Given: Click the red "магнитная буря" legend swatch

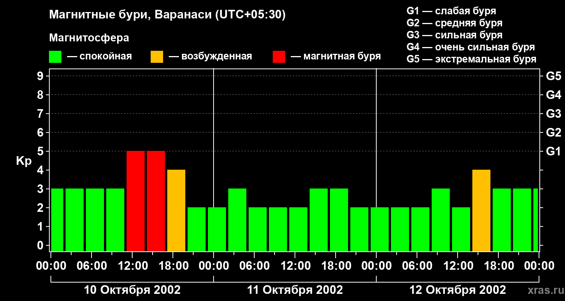Looking at the screenshot, I should 279,56.
